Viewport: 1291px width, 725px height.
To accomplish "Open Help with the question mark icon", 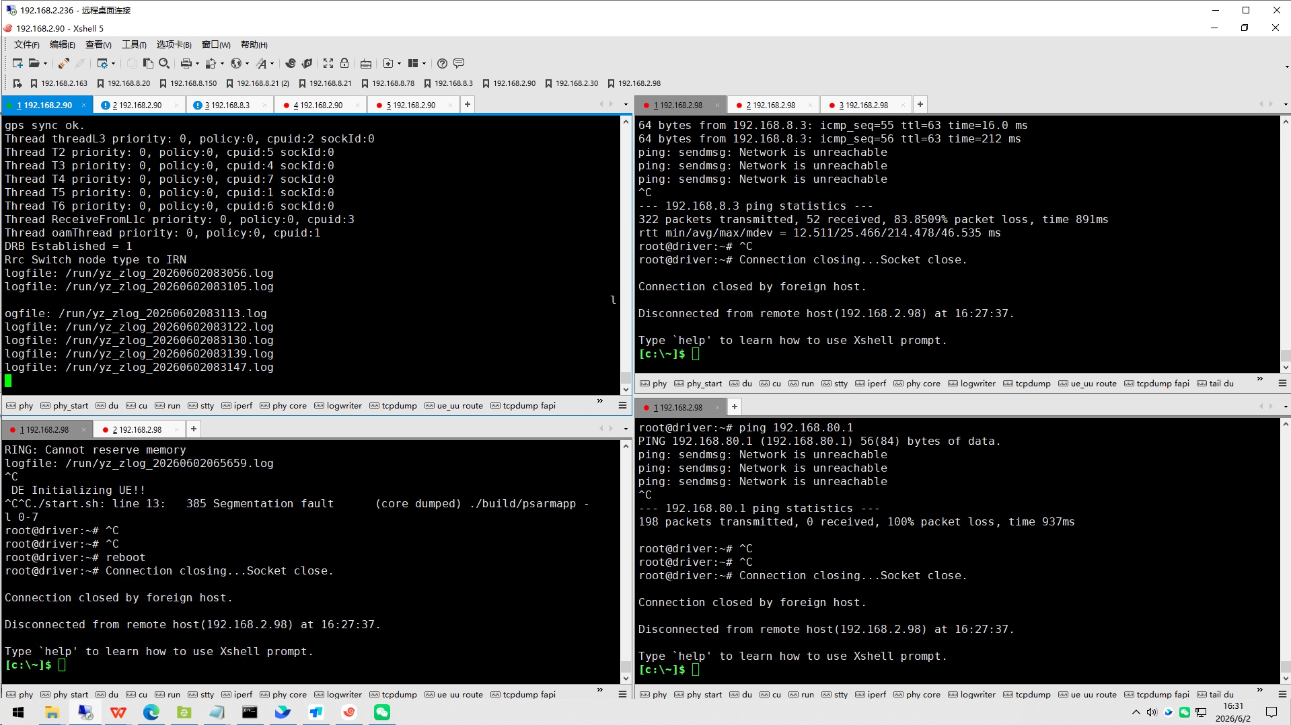I will tap(442, 63).
